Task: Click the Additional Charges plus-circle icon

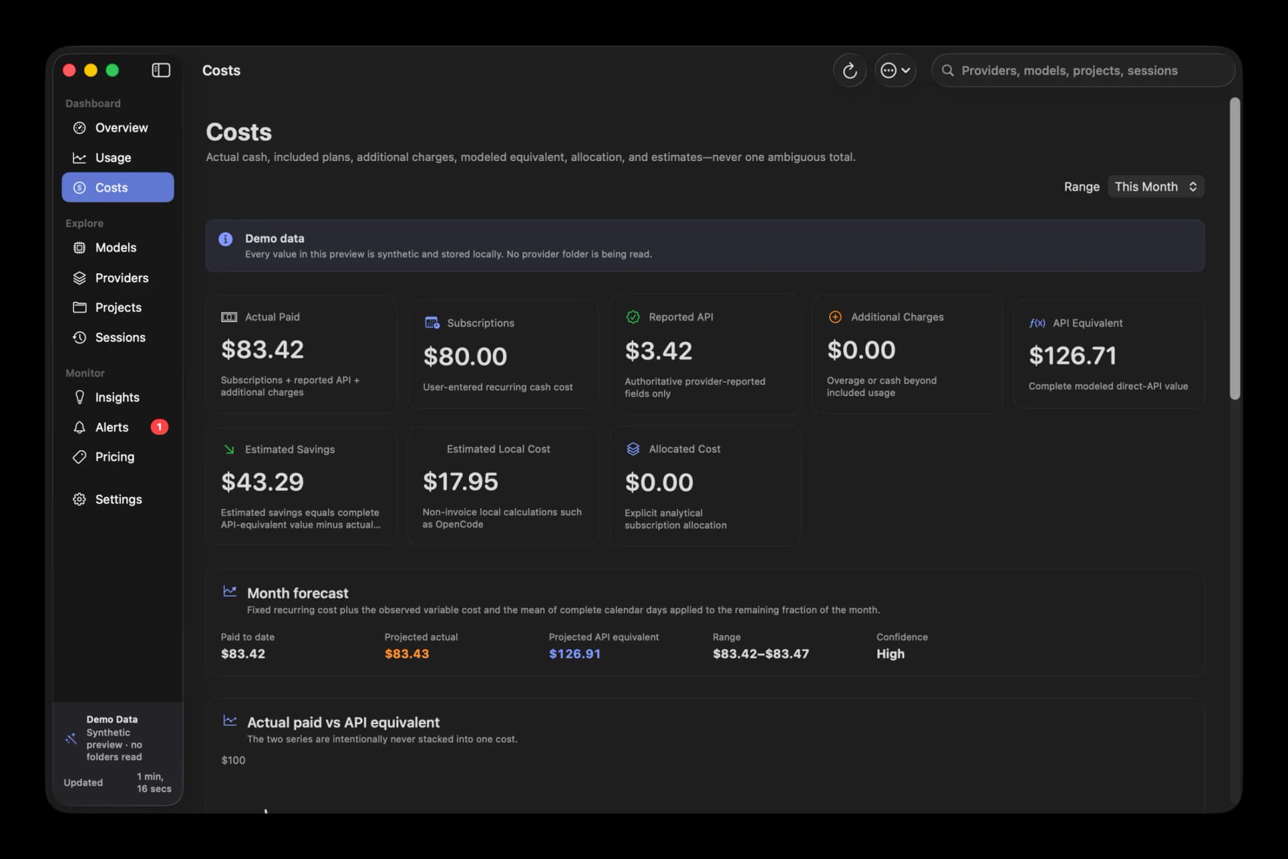Action: point(835,317)
